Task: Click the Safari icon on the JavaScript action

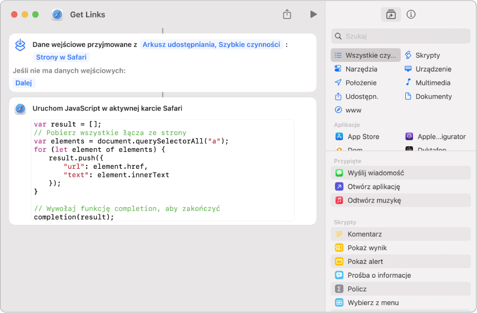Action: point(20,108)
